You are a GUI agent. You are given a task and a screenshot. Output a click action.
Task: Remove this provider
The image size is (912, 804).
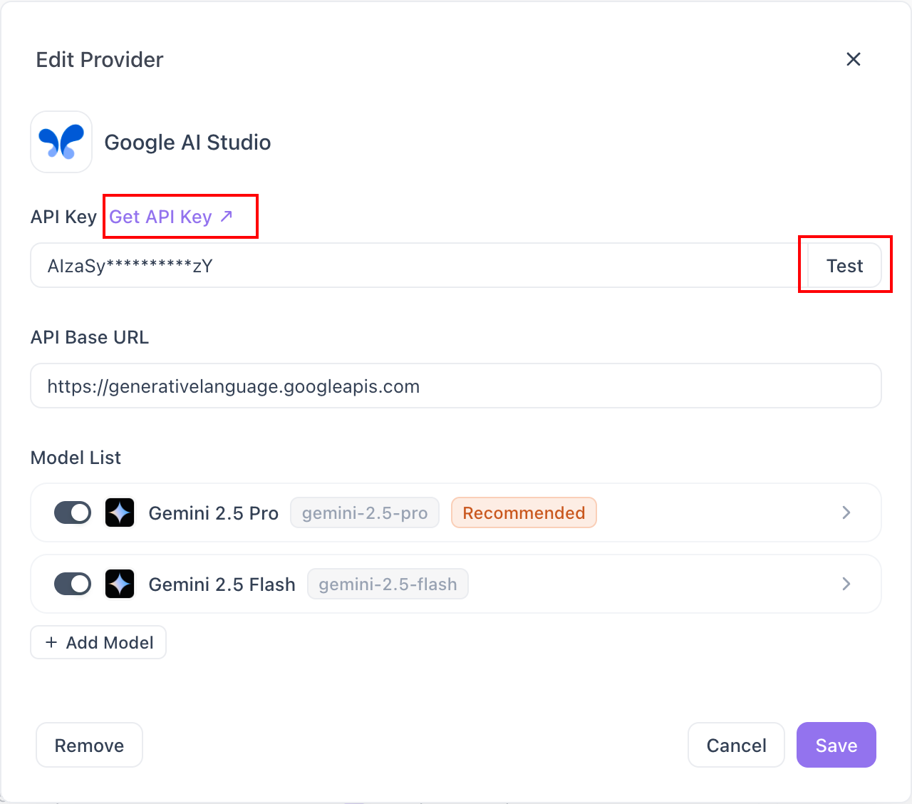[89, 745]
